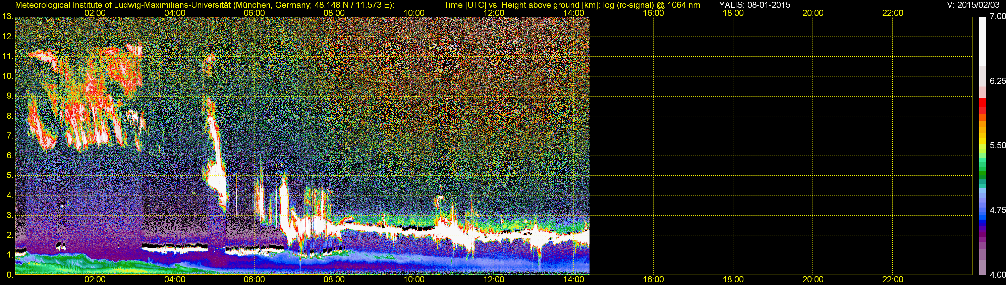Select the 08:00 label on the top time axis
Image resolution: width=1006 pixels, height=285 pixels.
point(334,13)
